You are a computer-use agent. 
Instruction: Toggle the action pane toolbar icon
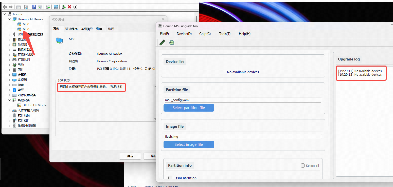(40, 7)
